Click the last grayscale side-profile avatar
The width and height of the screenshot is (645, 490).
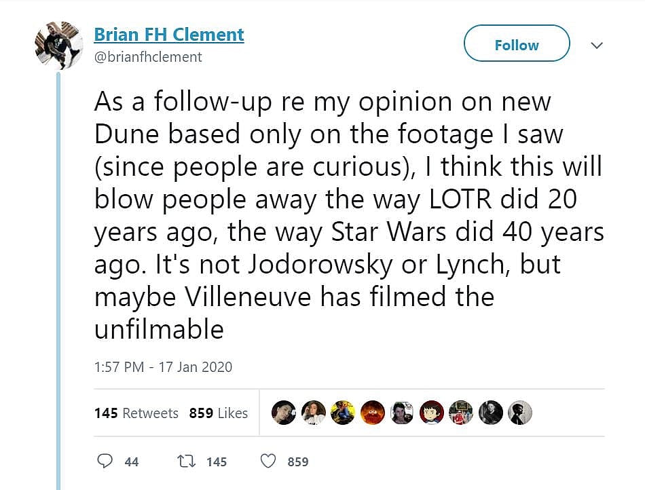click(x=520, y=413)
